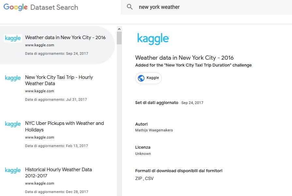Click Kaggle logo beside NYC Uber Pickups result
Screen dimensions: 292x196
[13, 124]
